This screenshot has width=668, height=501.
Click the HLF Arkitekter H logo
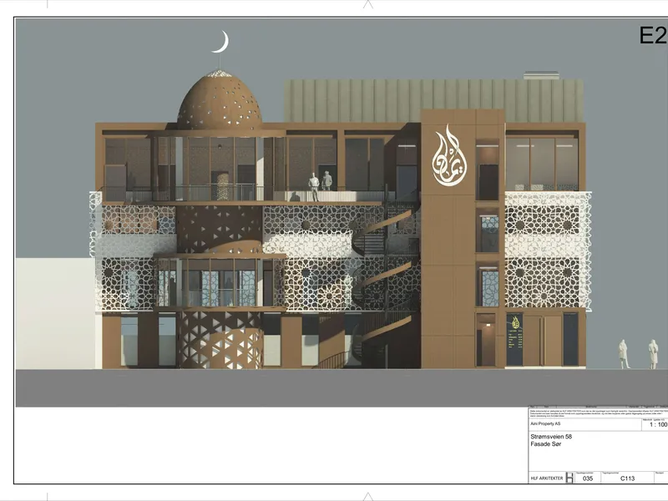point(569,478)
